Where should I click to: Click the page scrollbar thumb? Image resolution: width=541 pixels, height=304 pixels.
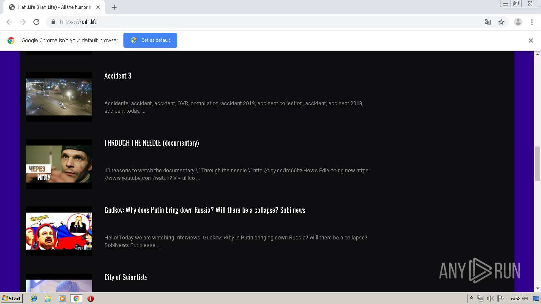tap(538, 164)
